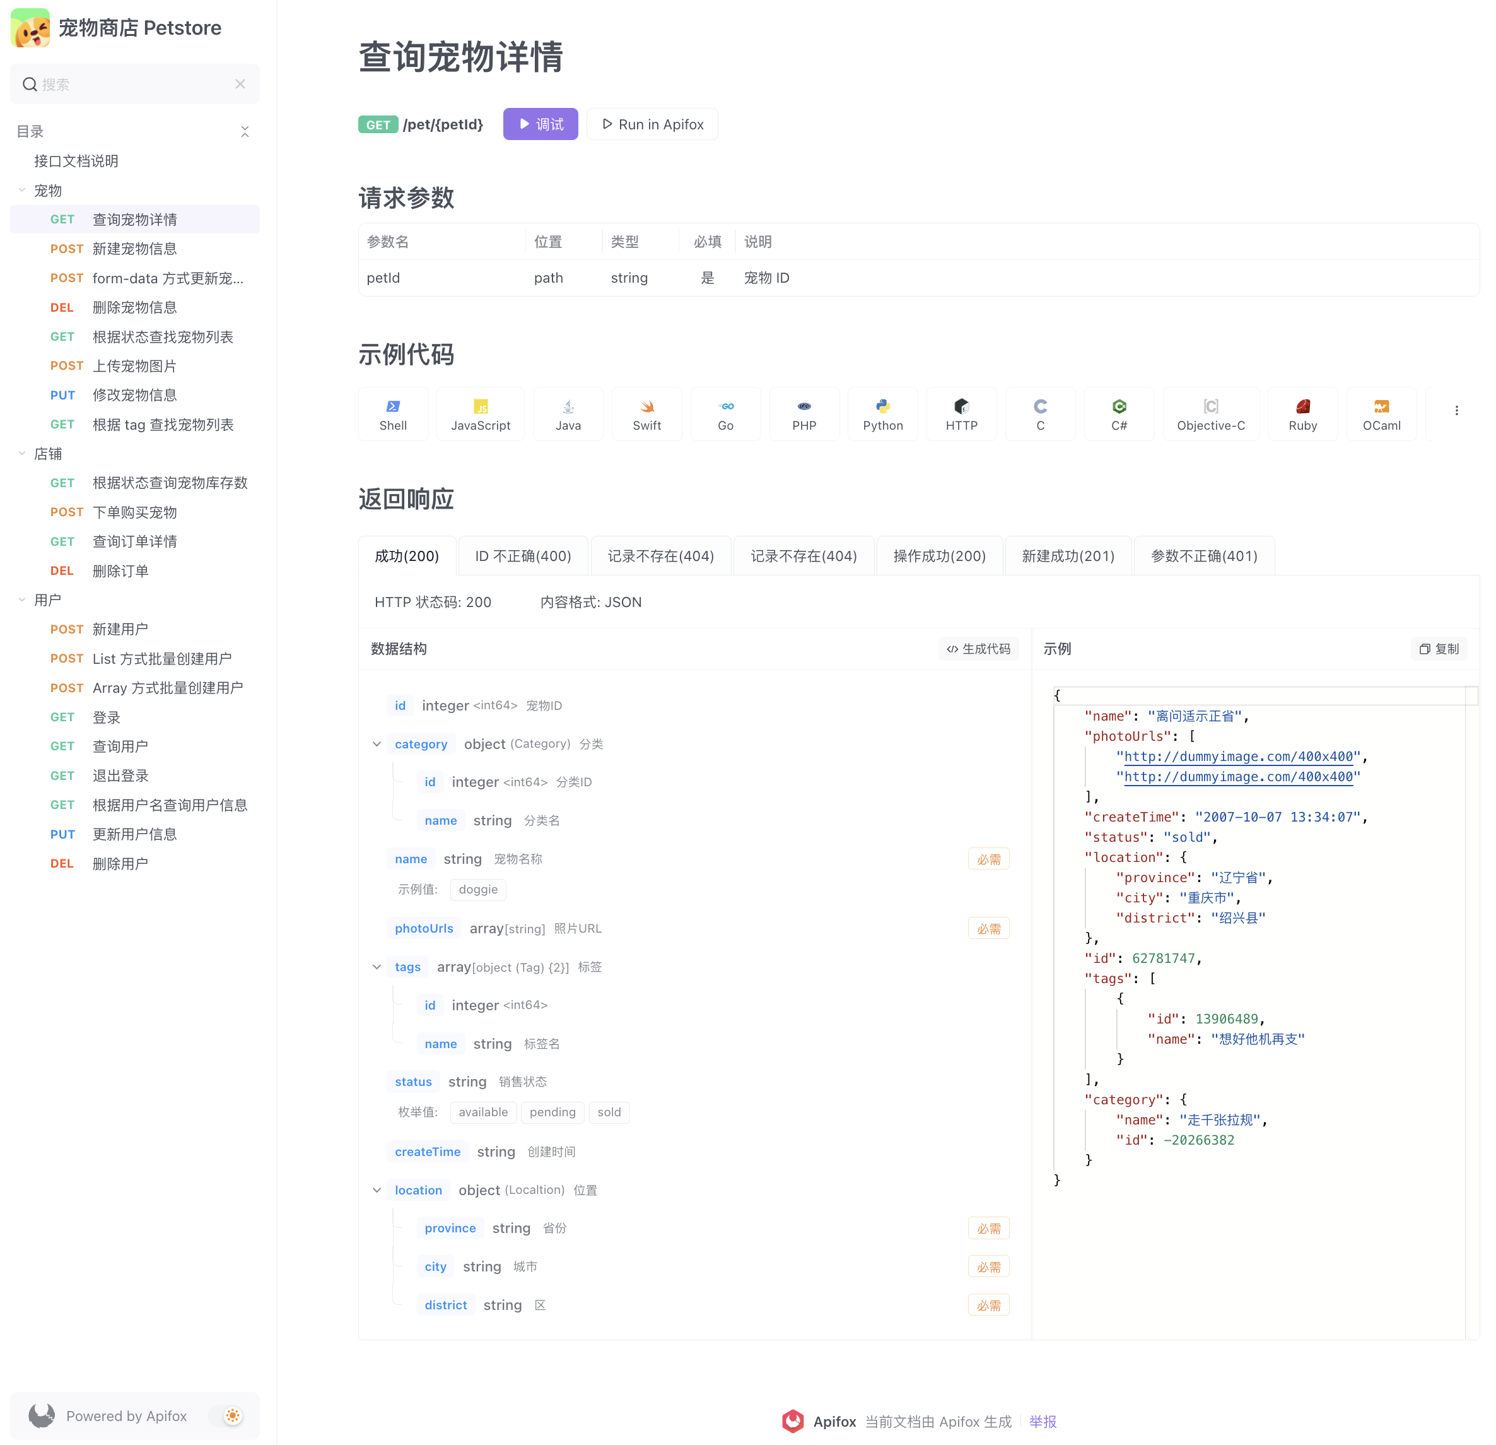1496x1445 pixels.
Task: Clear the search box with X icon
Action: point(240,84)
